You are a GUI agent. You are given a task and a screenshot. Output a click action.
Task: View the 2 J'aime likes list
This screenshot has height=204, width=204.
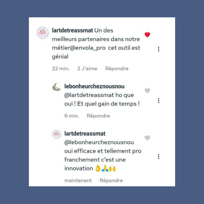[87, 69]
